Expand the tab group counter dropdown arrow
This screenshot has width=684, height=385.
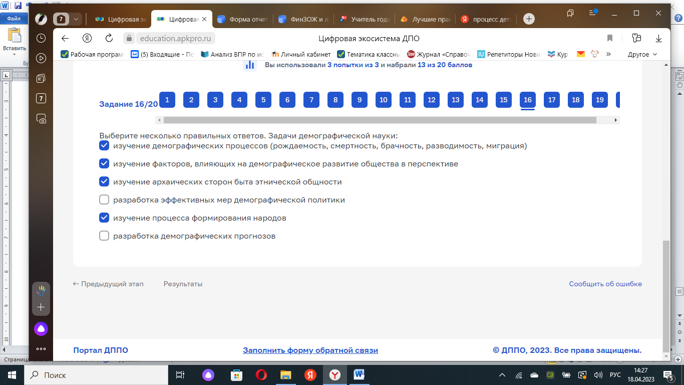(76, 19)
